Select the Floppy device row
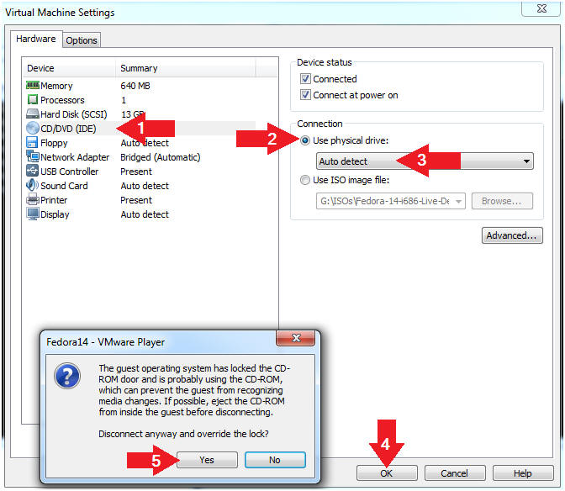Screen dimensions: 565x491 click(140, 143)
